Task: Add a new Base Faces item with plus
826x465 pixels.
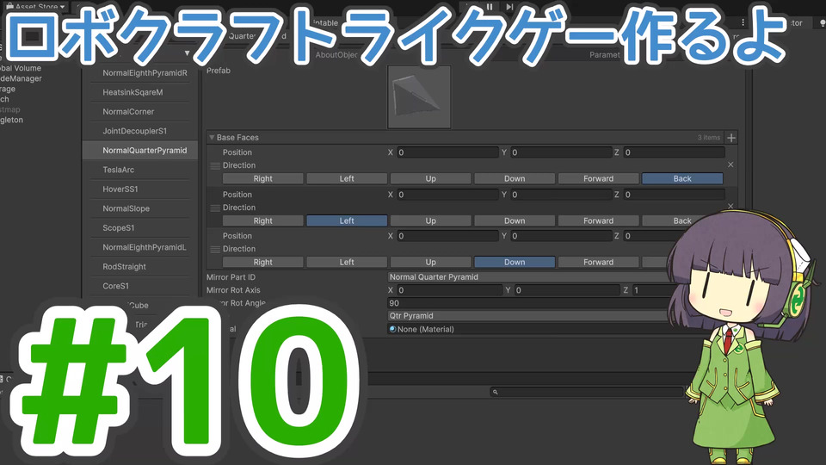Action: pyautogui.click(x=731, y=138)
